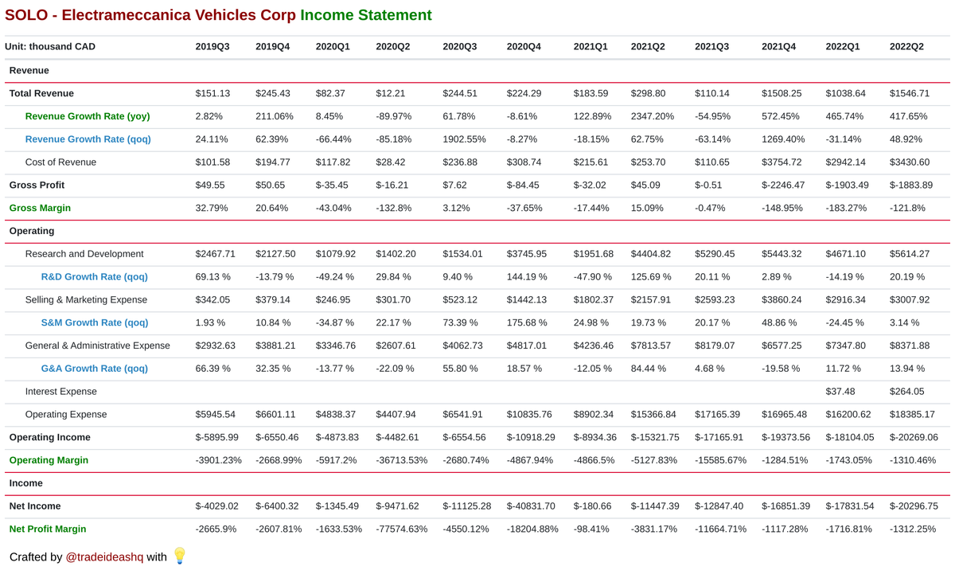Select the Gross Profit row label
The width and height of the screenshot is (955, 578).
coord(37,185)
